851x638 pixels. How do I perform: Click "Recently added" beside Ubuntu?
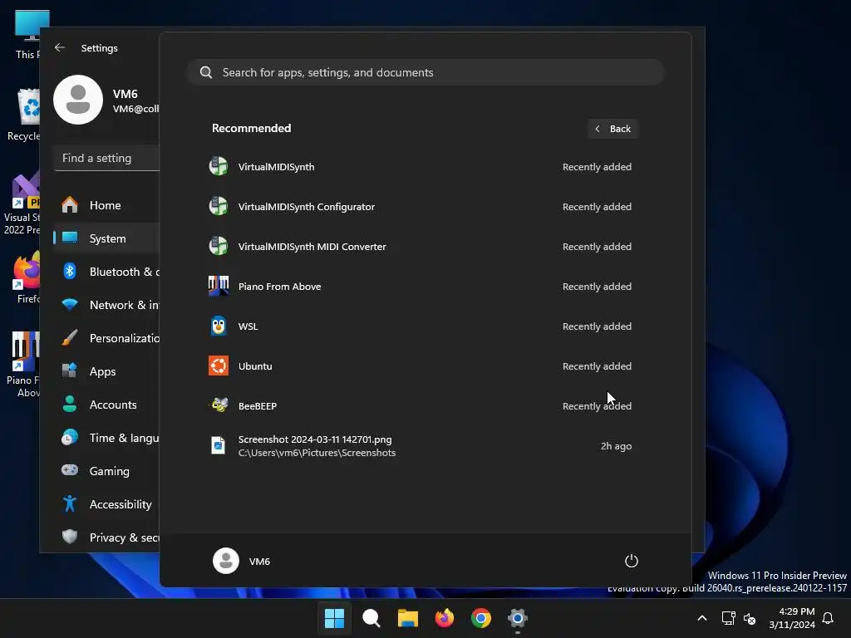pyautogui.click(x=597, y=366)
